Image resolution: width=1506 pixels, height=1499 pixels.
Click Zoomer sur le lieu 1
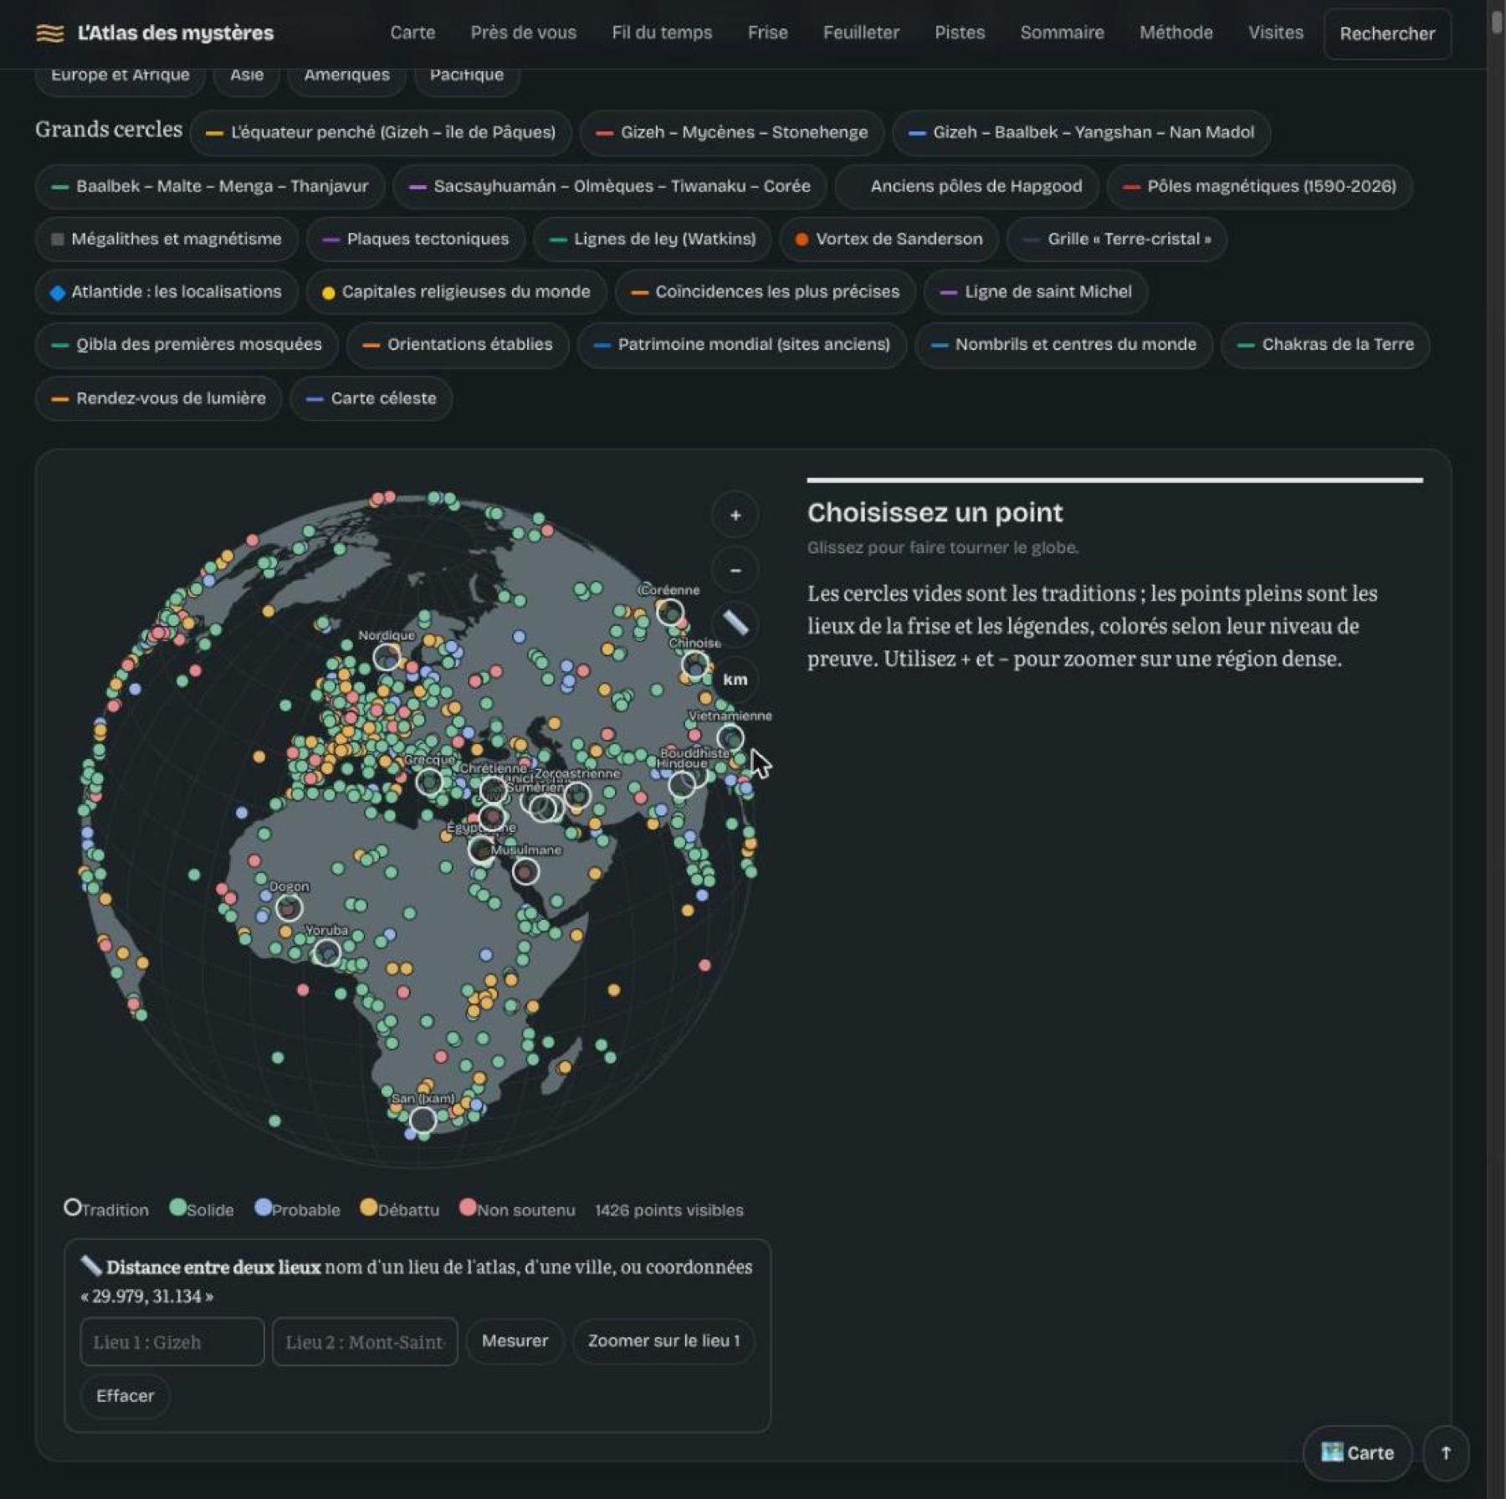click(663, 1341)
